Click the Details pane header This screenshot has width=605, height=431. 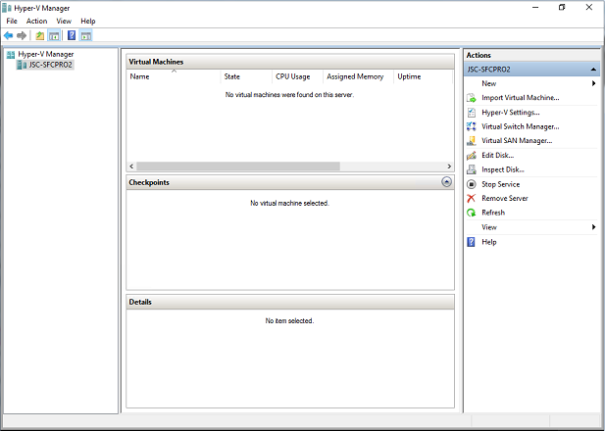tap(290, 302)
